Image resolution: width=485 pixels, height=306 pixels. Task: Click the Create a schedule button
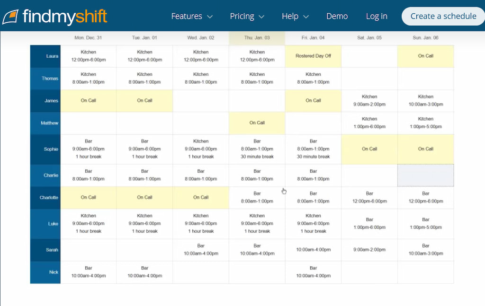[x=442, y=16]
